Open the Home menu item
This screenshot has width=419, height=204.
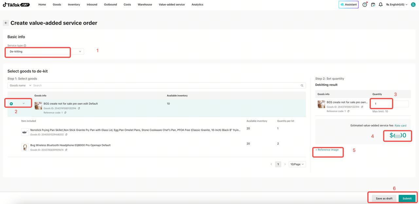click(42, 5)
